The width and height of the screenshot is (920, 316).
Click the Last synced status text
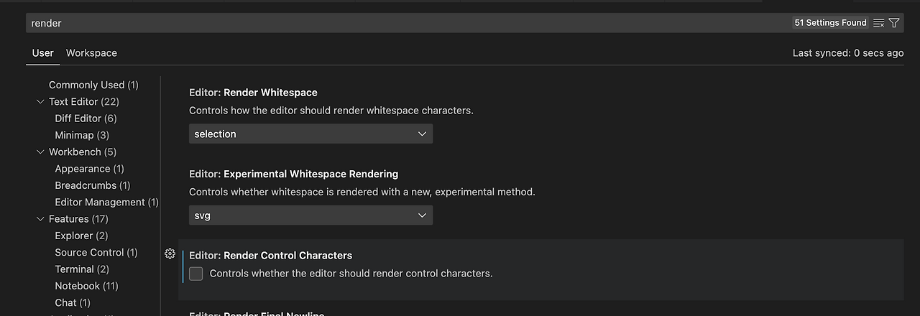coord(848,53)
